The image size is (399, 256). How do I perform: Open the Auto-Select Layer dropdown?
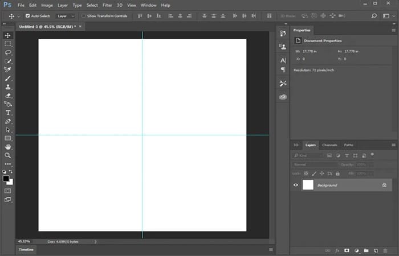click(x=66, y=16)
